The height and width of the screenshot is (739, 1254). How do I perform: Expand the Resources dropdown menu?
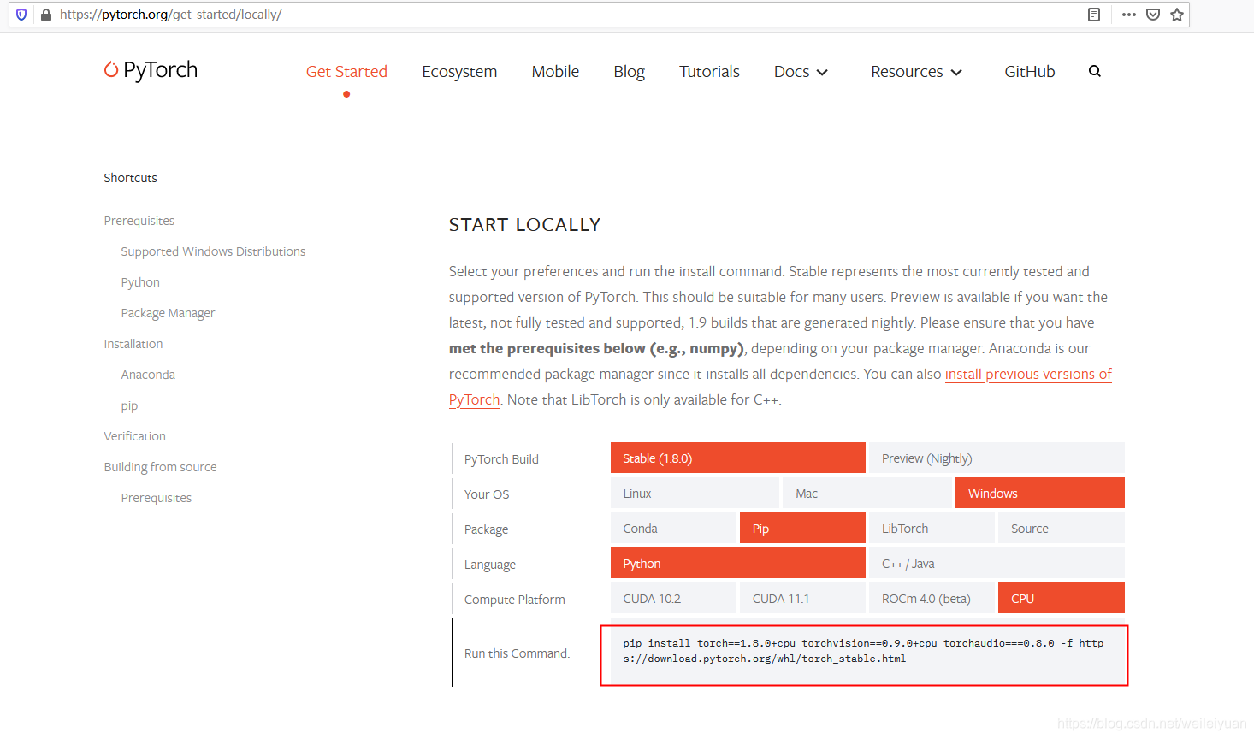click(916, 72)
